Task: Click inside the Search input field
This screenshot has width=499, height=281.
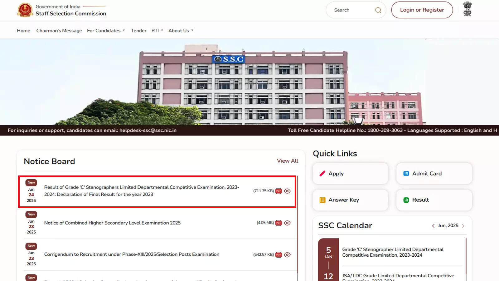Action: click(349, 10)
